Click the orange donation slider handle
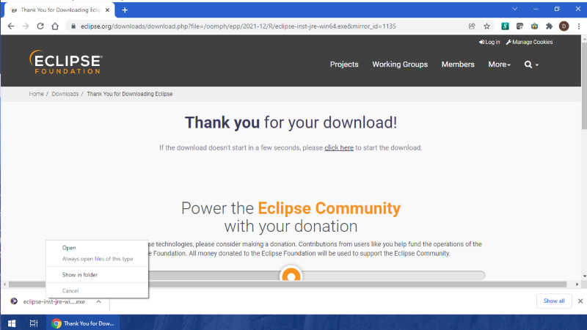 [x=291, y=276]
